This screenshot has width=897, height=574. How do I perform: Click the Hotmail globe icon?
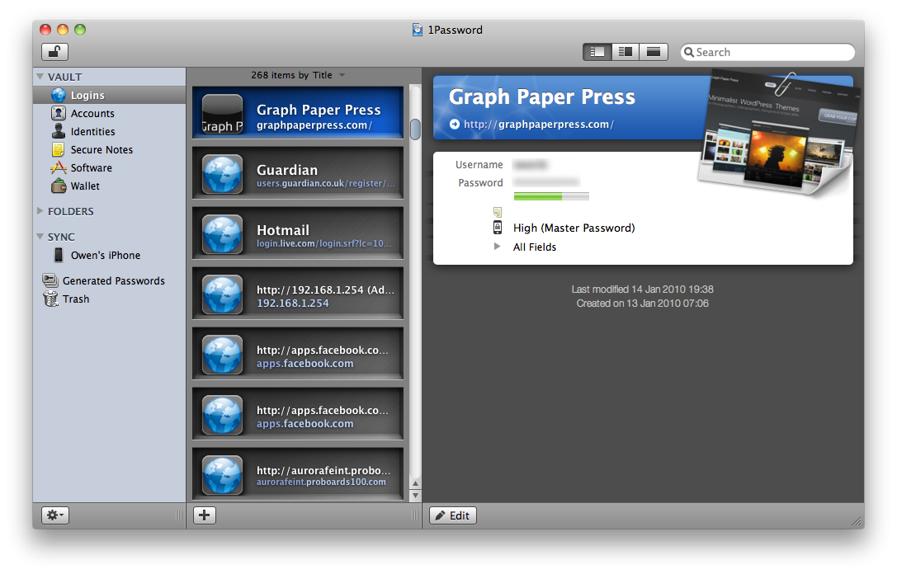223,234
